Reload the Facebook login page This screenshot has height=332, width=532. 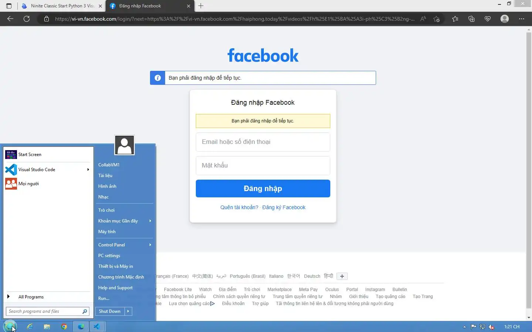pyautogui.click(x=27, y=19)
